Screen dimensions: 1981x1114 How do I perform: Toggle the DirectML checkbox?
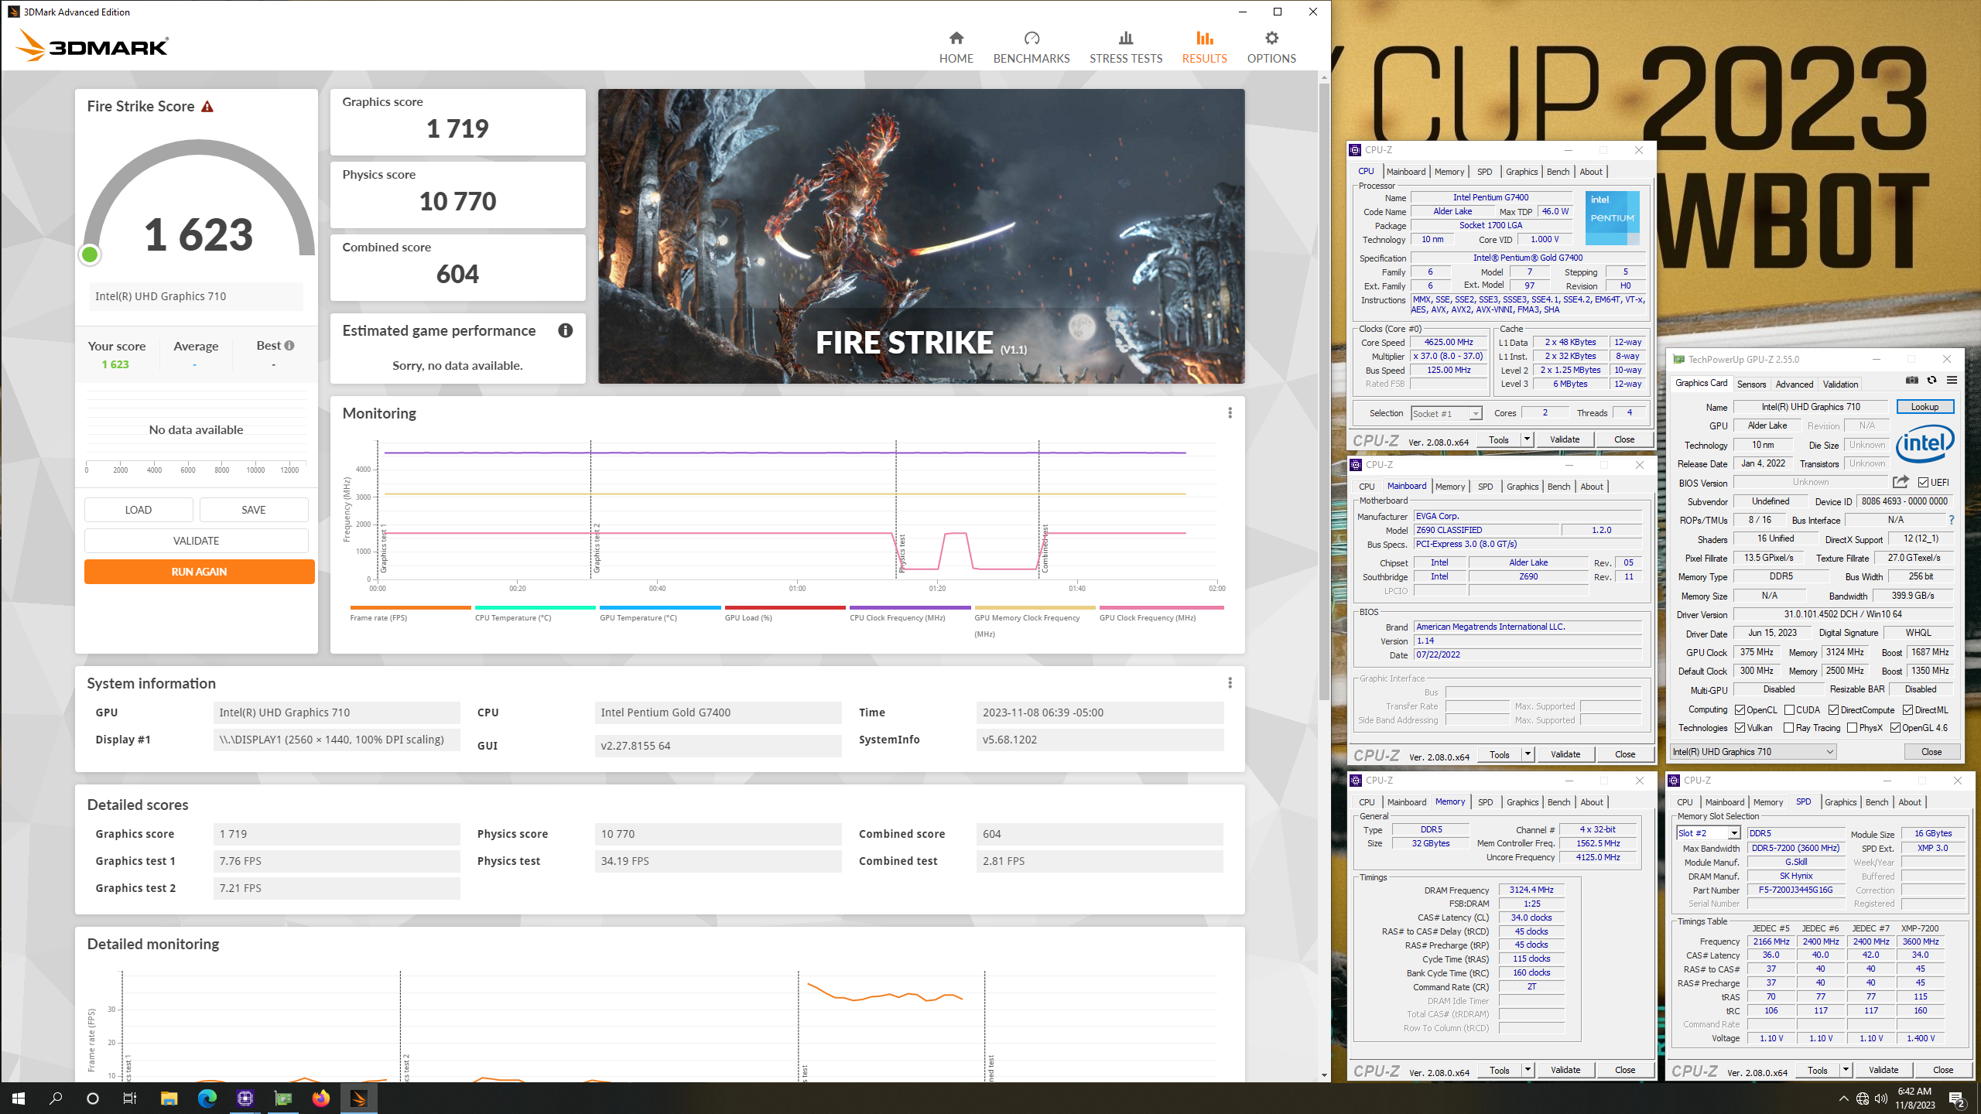[x=1907, y=710]
